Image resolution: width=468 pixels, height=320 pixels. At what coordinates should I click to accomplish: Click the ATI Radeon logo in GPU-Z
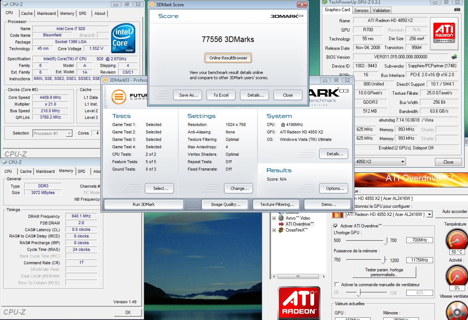444,33
